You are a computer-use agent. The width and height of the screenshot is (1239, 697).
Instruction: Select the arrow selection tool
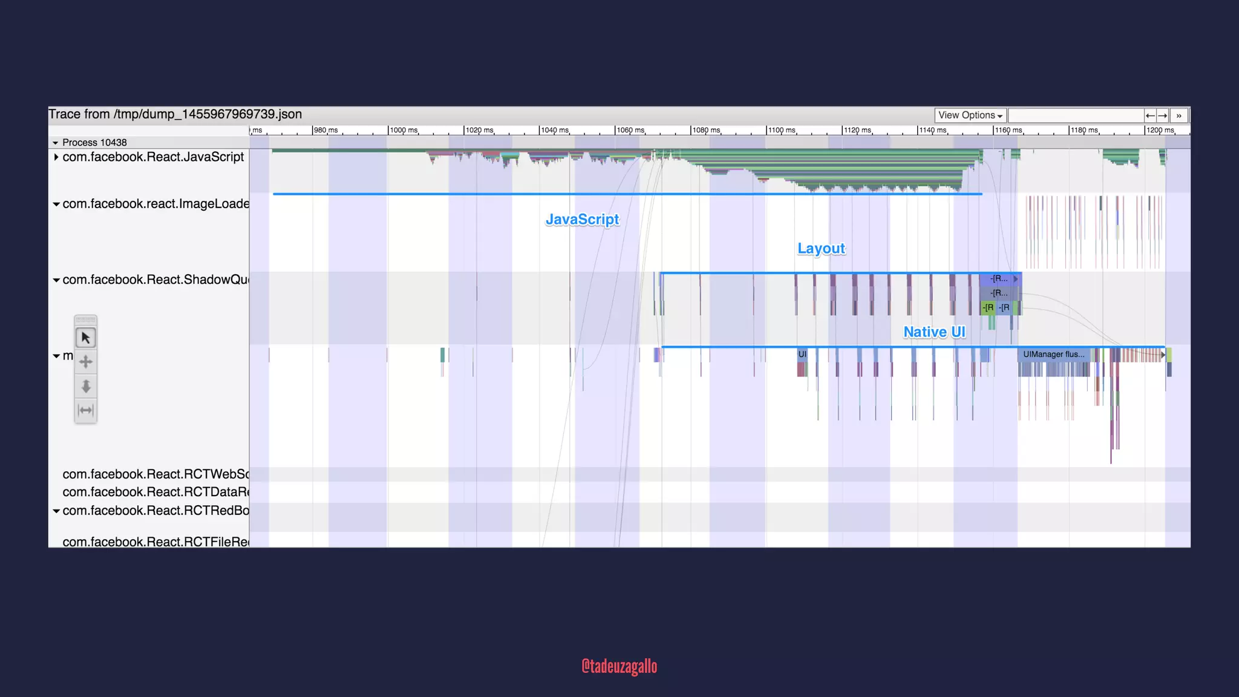[85, 338]
